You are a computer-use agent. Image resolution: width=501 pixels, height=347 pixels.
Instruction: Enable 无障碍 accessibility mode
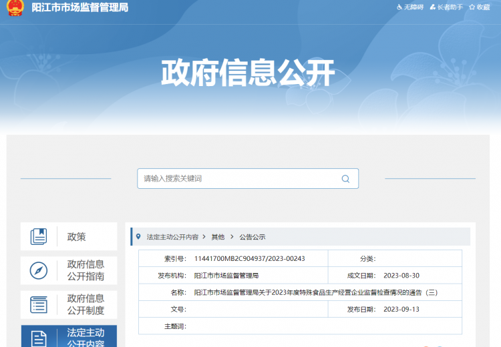coord(410,7)
